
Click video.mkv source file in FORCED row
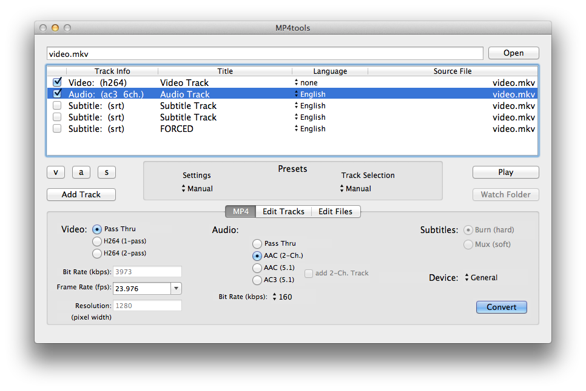(x=513, y=128)
